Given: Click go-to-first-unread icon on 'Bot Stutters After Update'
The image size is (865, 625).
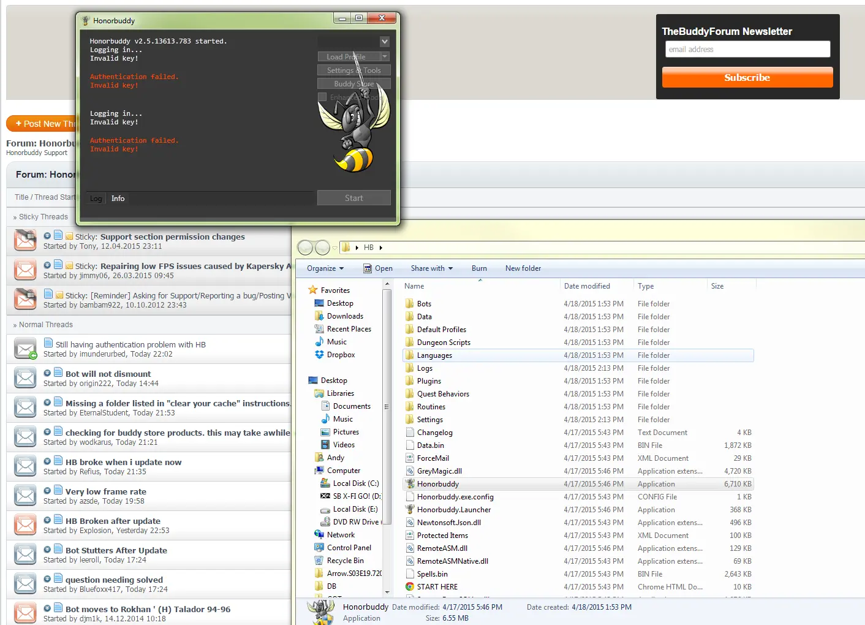Looking at the screenshot, I should point(47,550).
